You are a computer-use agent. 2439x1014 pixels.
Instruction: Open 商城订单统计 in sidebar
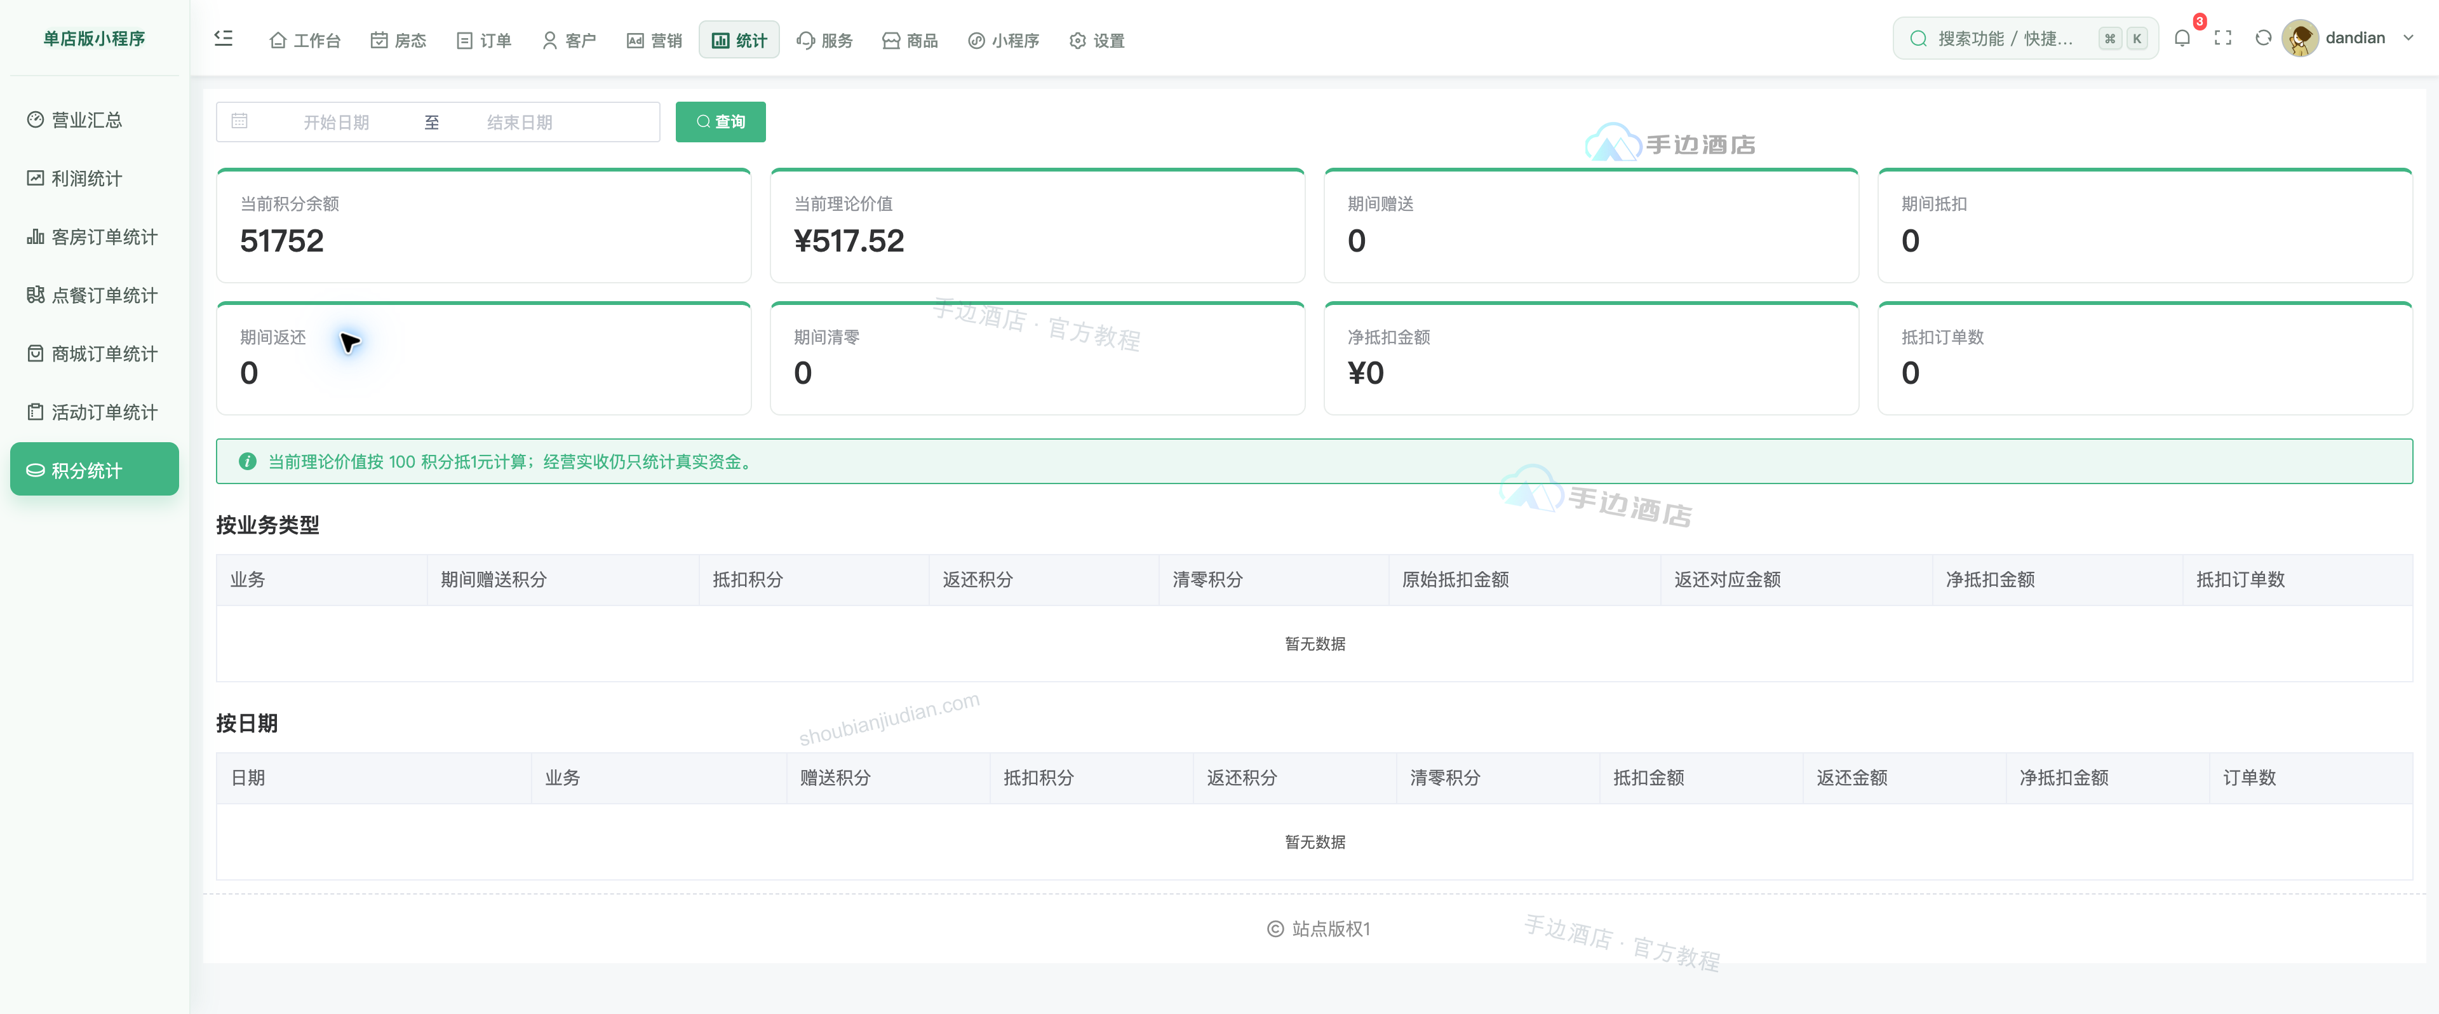(x=95, y=354)
